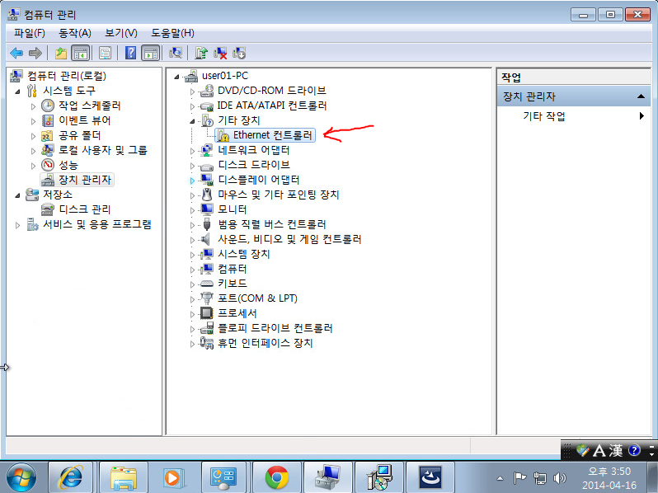The height and width of the screenshot is (493, 658).
Task: Click the IME A input mode button
Action: [x=599, y=451]
